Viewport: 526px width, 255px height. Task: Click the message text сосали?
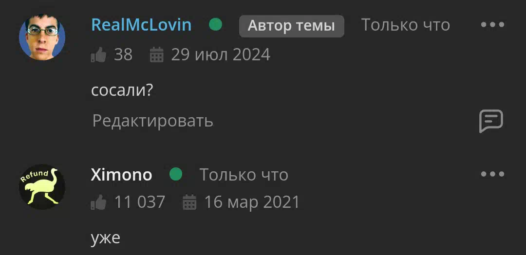122,91
